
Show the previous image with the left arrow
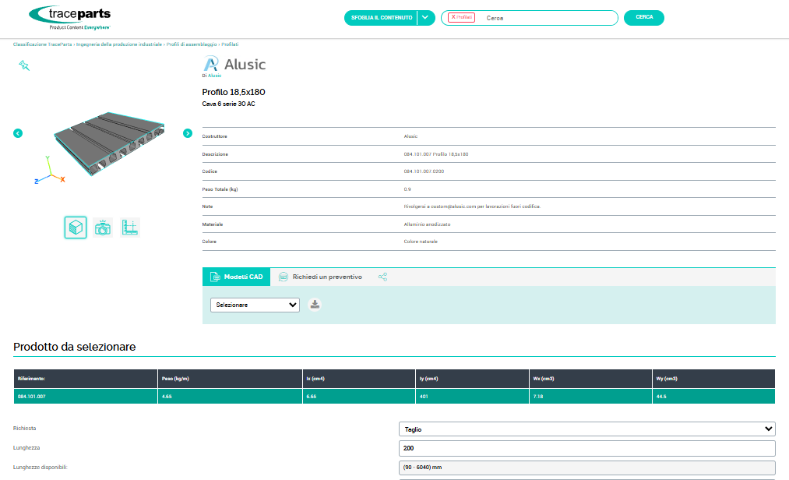(x=18, y=133)
